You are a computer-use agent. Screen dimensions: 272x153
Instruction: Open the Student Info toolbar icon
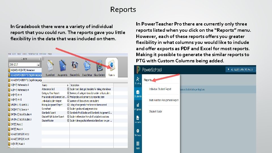coord(75,66)
